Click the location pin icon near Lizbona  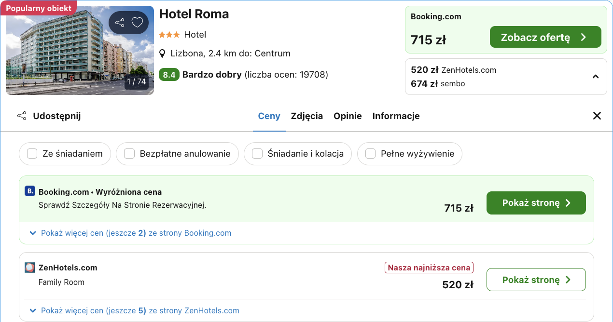click(x=162, y=53)
